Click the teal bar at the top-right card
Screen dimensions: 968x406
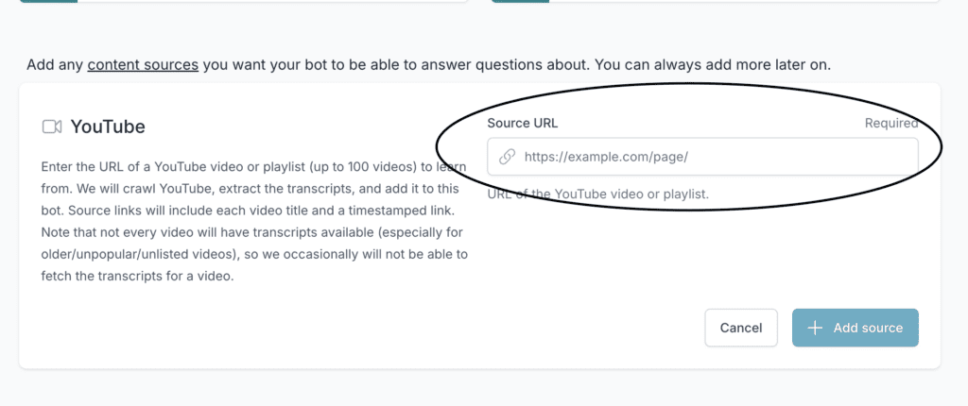520,1
